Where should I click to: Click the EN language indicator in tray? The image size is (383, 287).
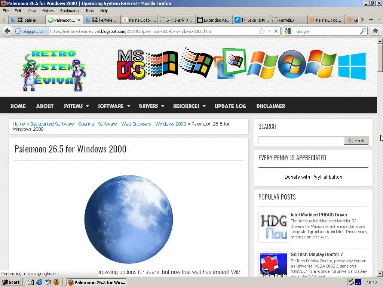(358, 283)
